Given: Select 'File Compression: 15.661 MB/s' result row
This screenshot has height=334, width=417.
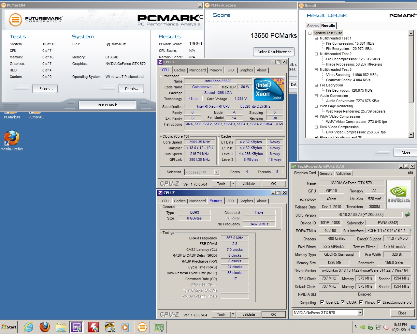Looking at the screenshot, I should tap(350, 43).
